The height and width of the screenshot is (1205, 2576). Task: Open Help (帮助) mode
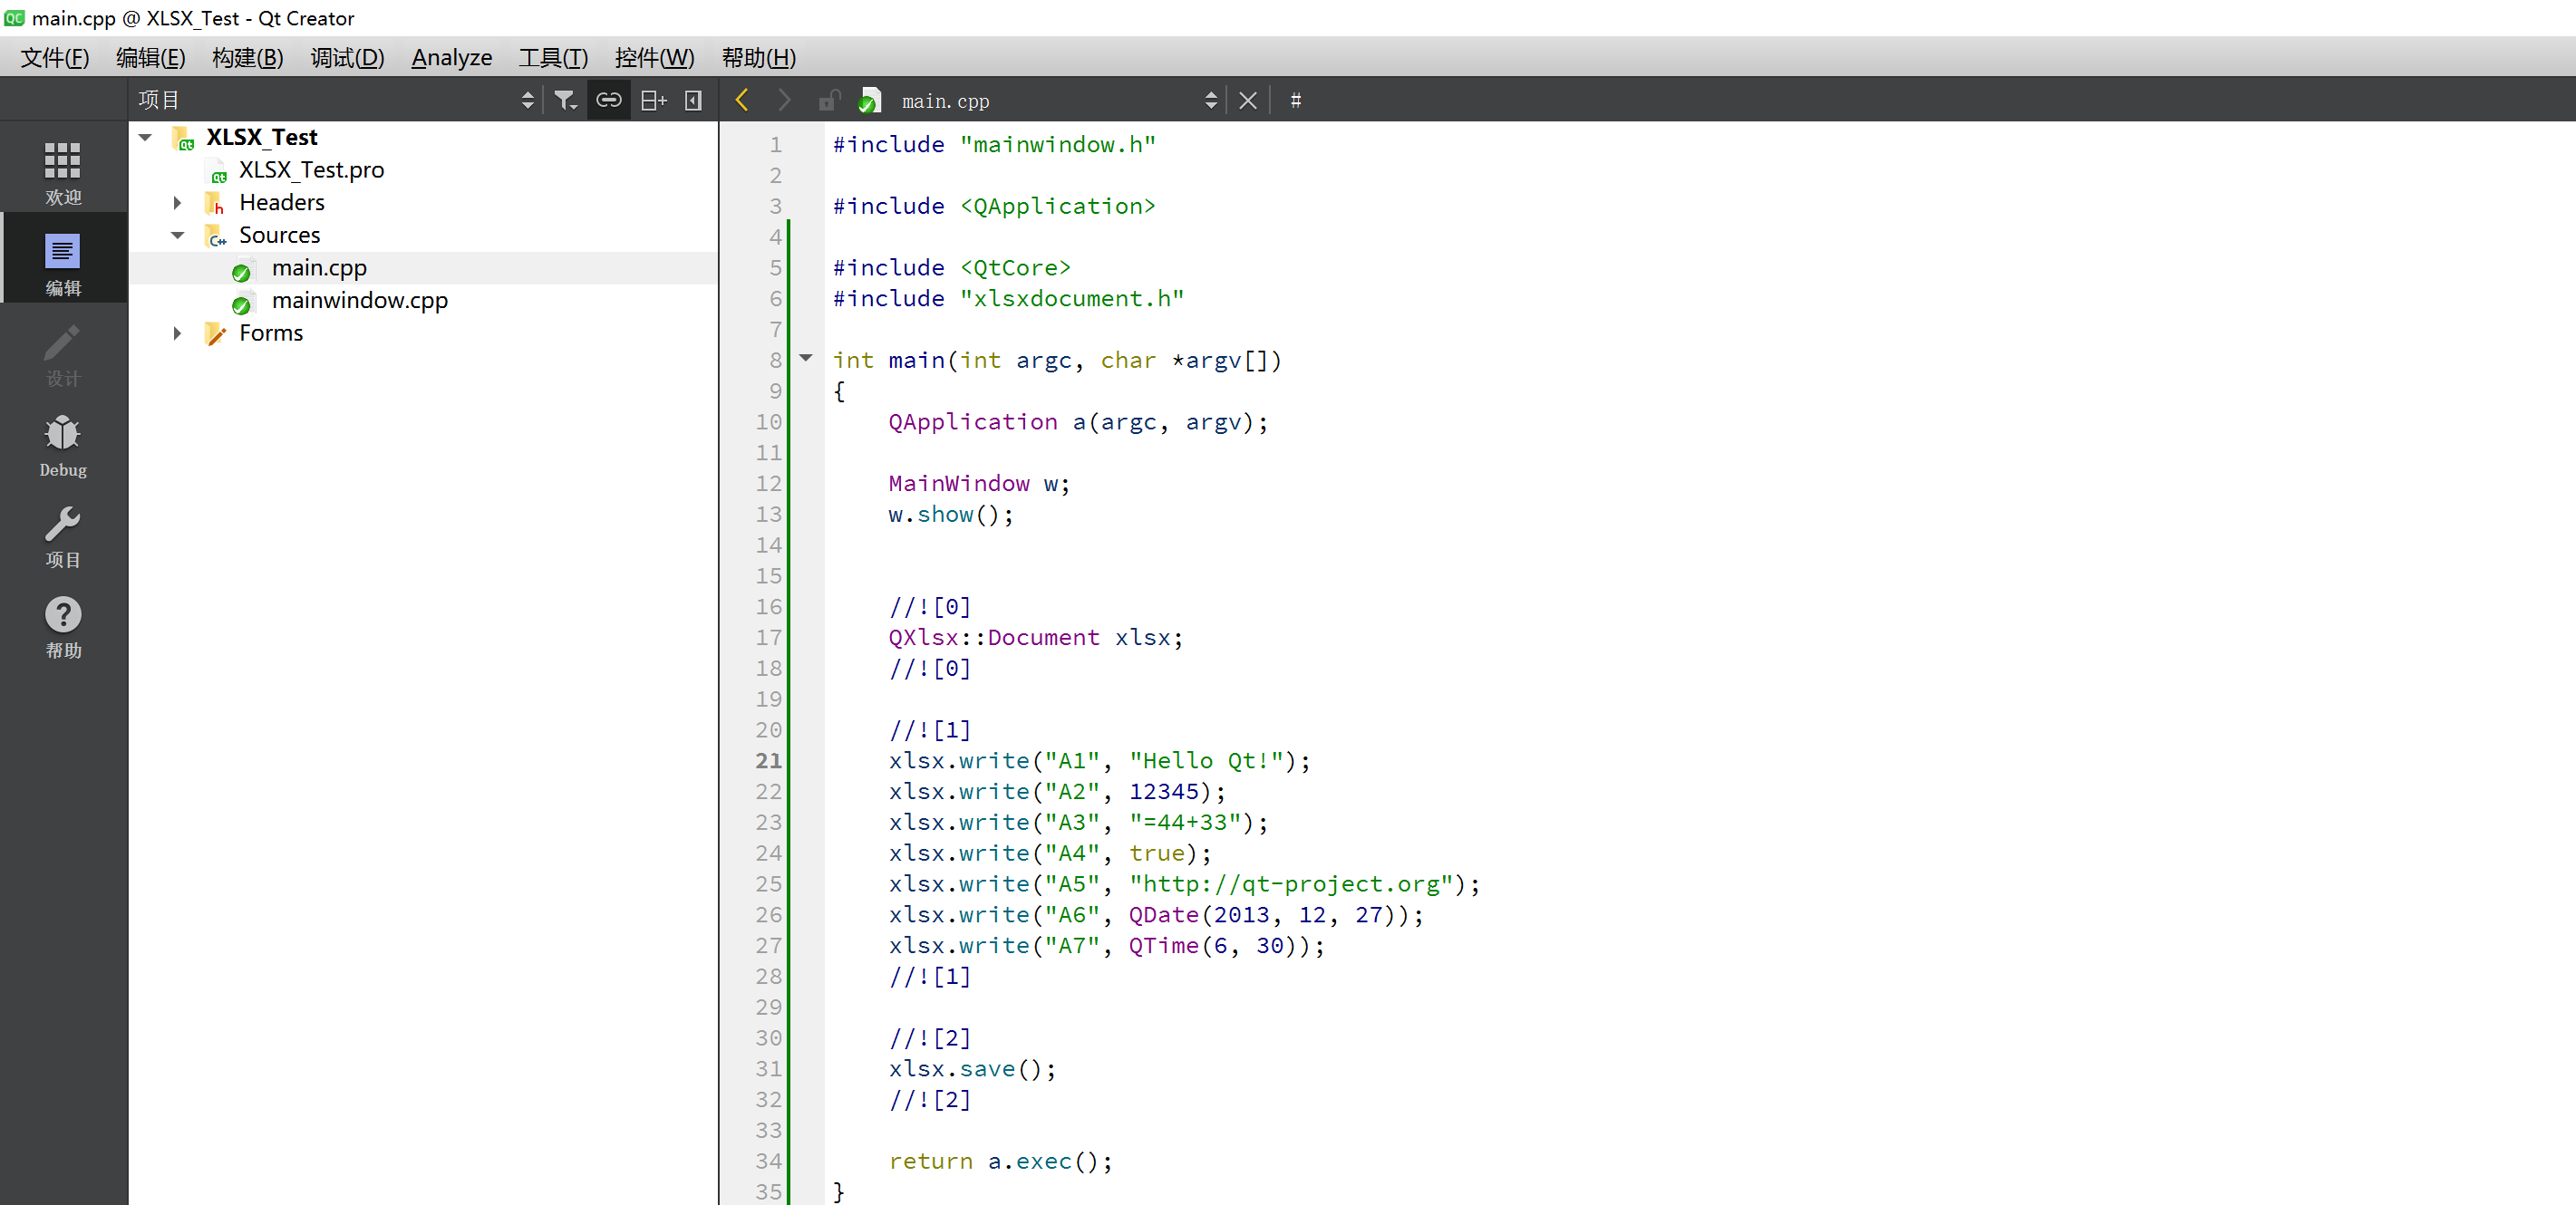click(x=63, y=626)
